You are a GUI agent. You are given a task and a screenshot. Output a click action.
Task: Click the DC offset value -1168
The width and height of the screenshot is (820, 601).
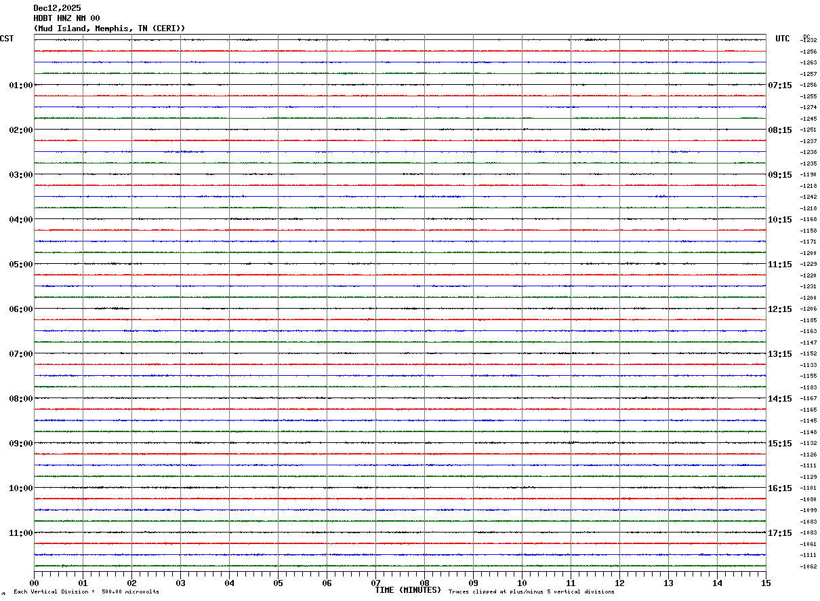coord(808,219)
